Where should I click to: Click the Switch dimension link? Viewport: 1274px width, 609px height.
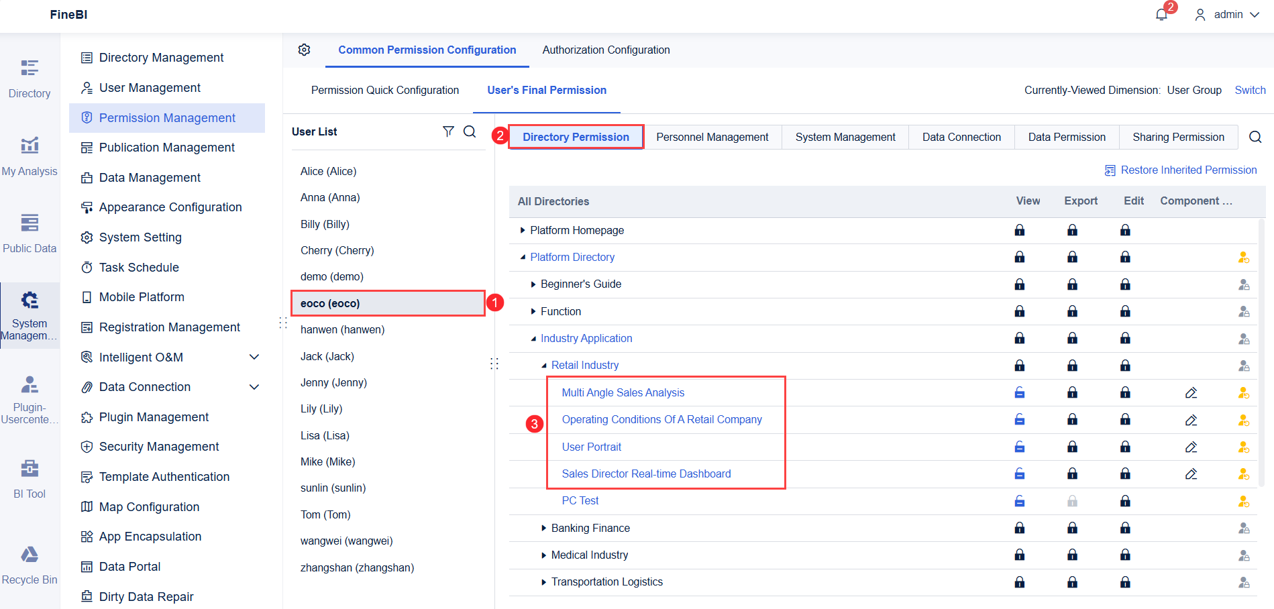[1250, 90]
